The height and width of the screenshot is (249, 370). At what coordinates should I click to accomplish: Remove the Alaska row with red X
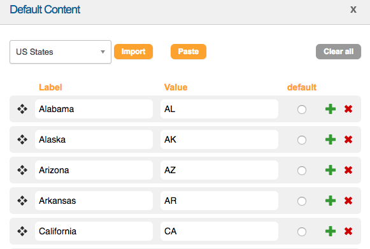click(348, 139)
